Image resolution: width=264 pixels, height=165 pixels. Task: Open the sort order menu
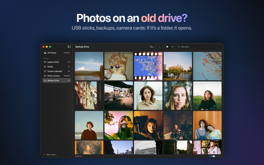(152, 47)
